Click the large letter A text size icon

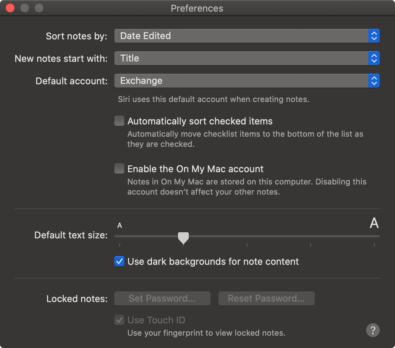[x=374, y=223]
